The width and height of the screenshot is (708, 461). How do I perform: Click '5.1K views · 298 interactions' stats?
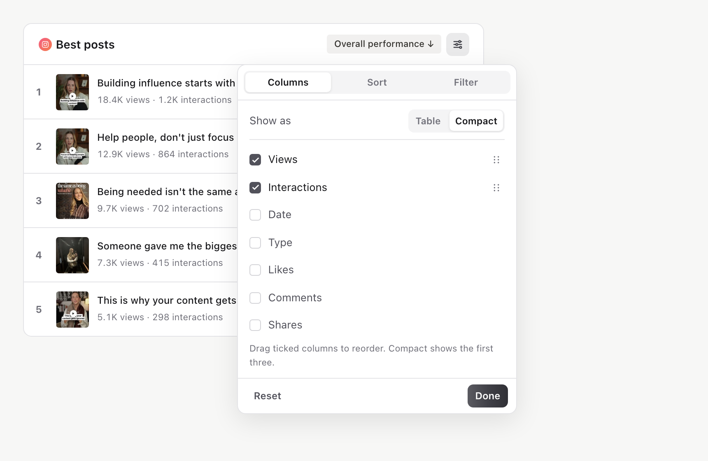pos(160,317)
